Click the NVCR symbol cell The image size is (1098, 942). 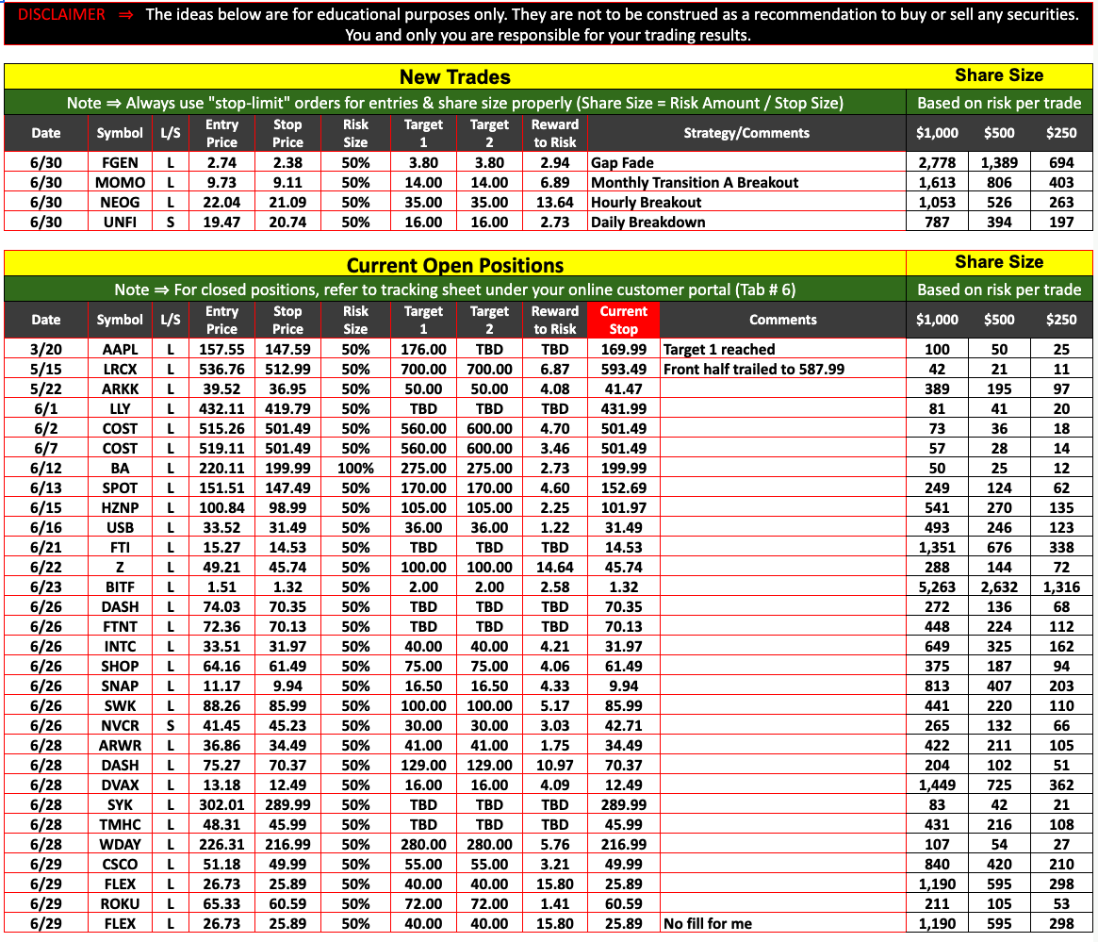pos(120,726)
